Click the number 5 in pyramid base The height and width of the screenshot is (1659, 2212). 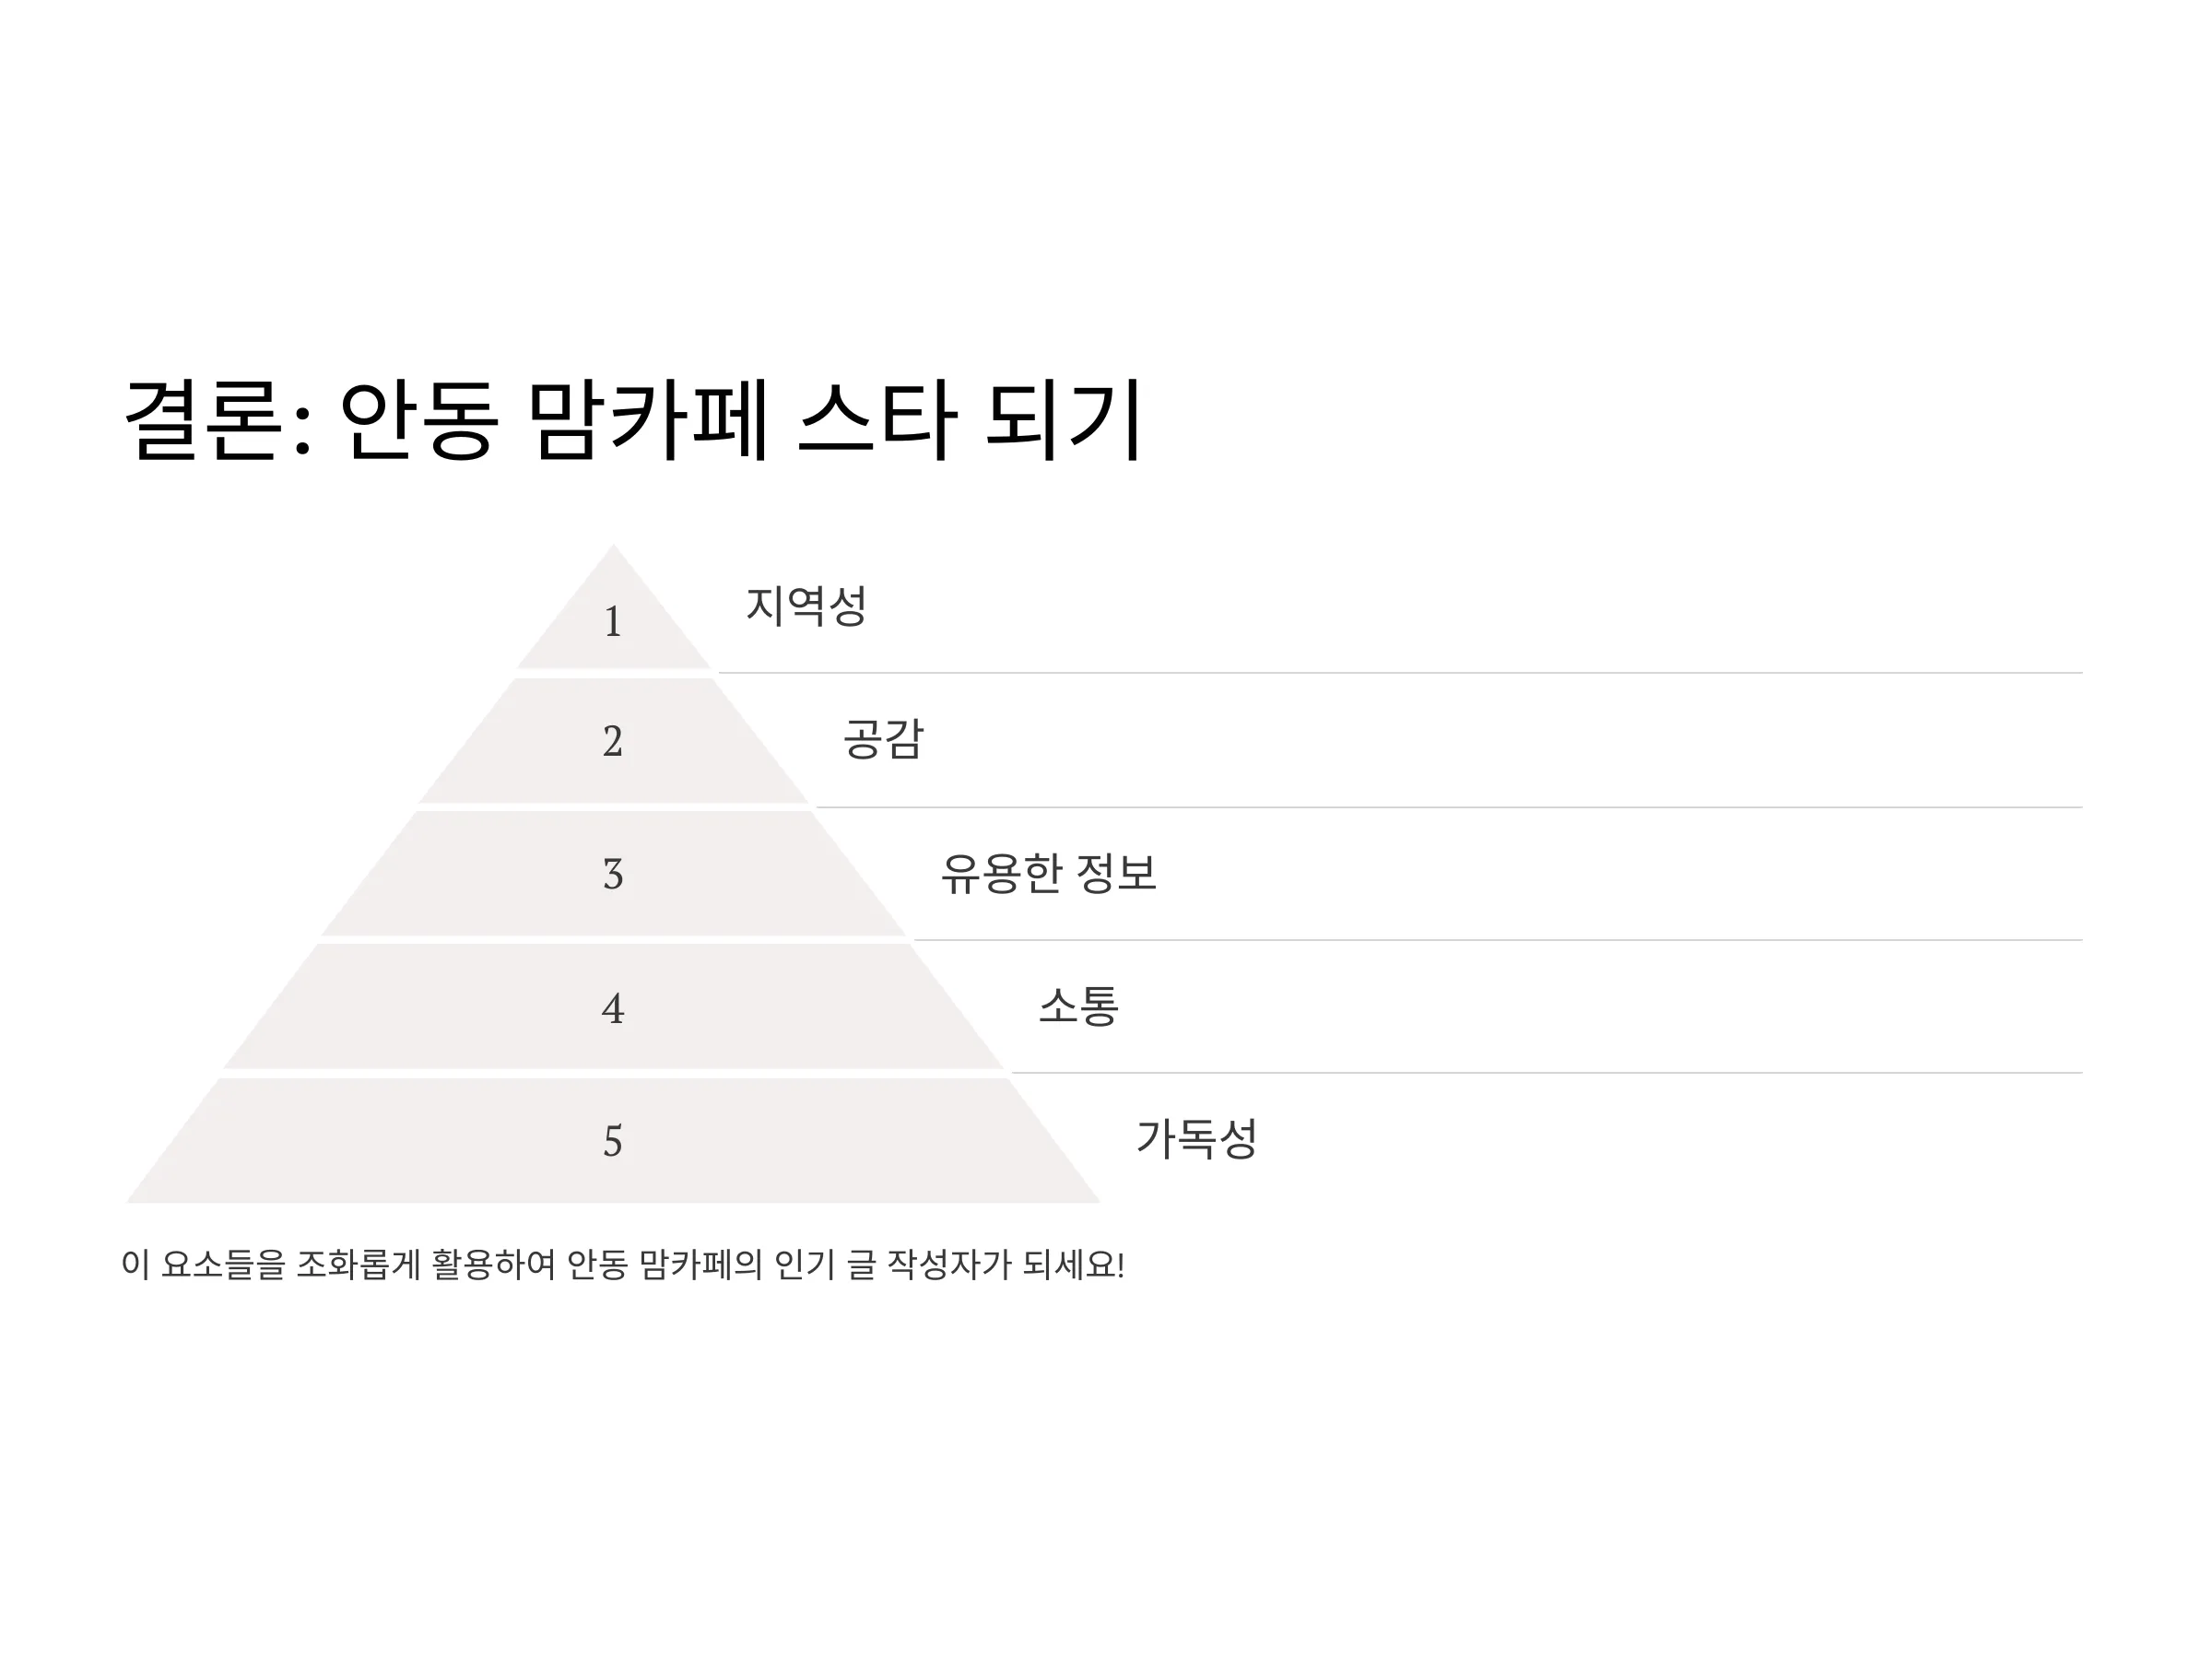pyautogui.click(x=613, y=1142)
